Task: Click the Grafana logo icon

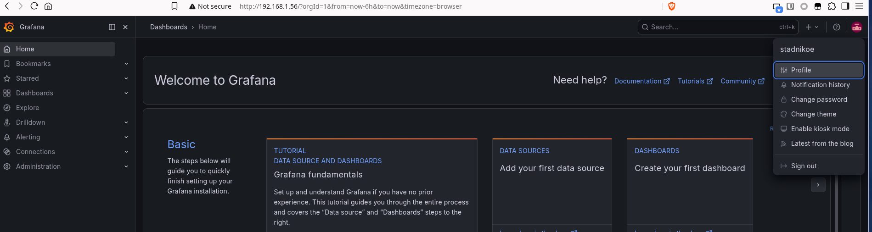Action: point(9,27)
